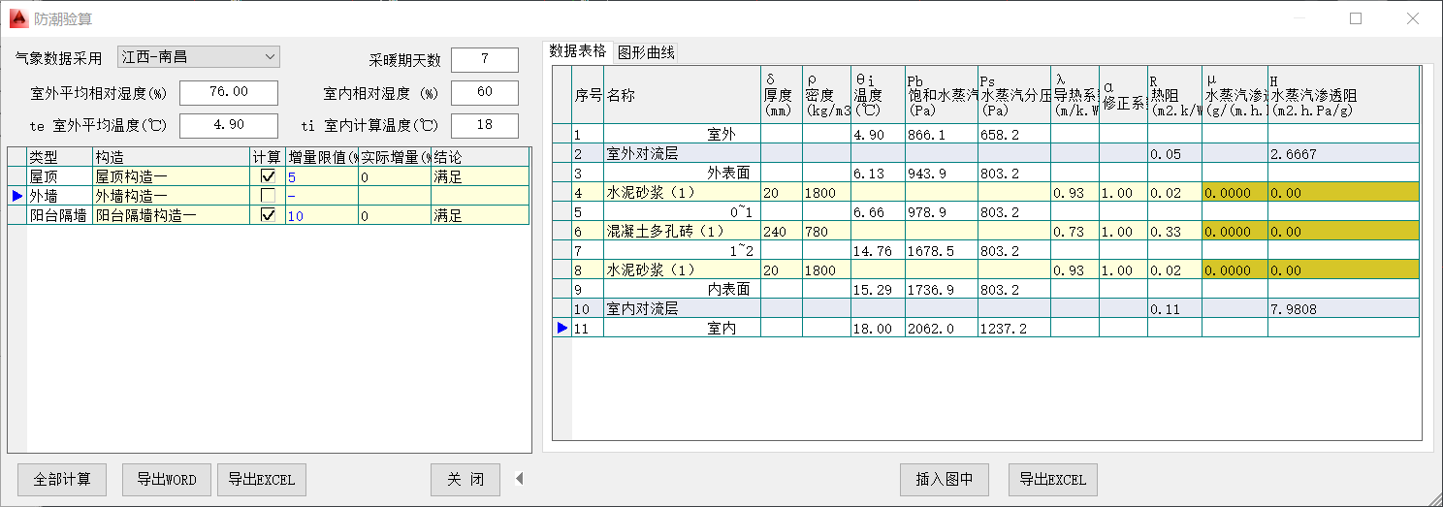1443x507 pixels.
Task: Select row number 11 室内
Action: [x=588, y=328]
